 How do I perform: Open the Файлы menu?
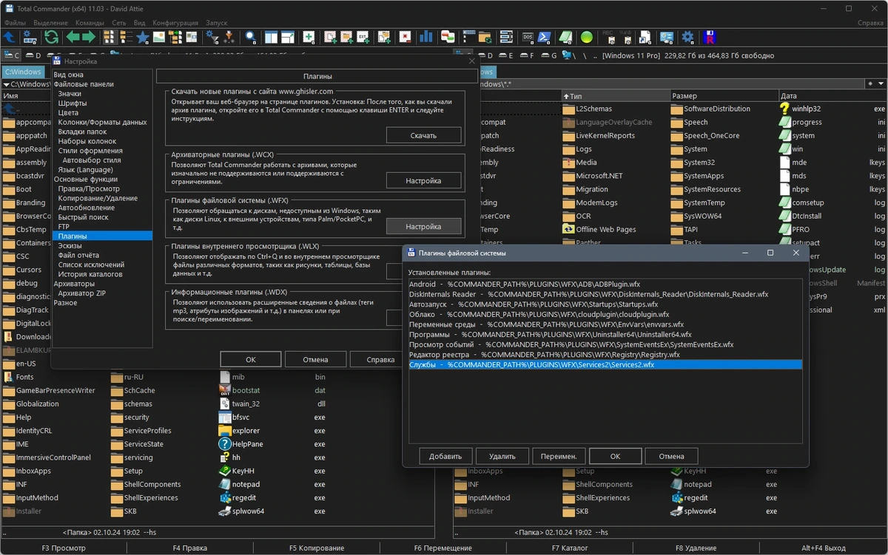[x=15, y=23]
